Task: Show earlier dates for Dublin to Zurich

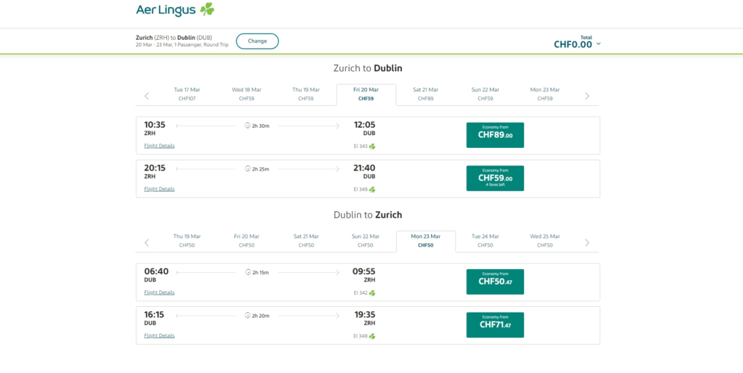Action: click(147, 242)
